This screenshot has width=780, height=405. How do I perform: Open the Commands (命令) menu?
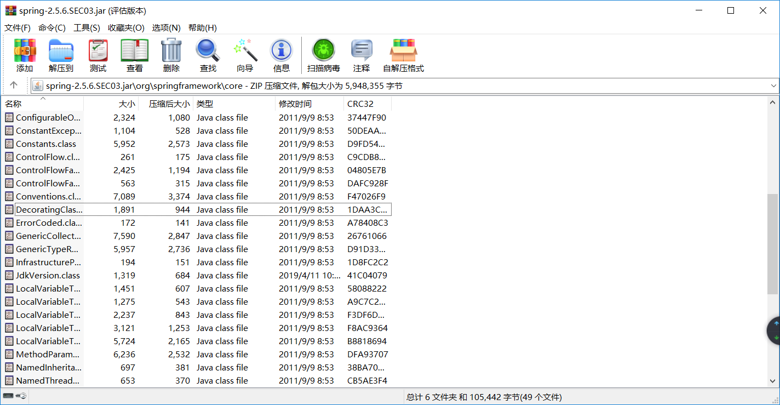(52, 28)
